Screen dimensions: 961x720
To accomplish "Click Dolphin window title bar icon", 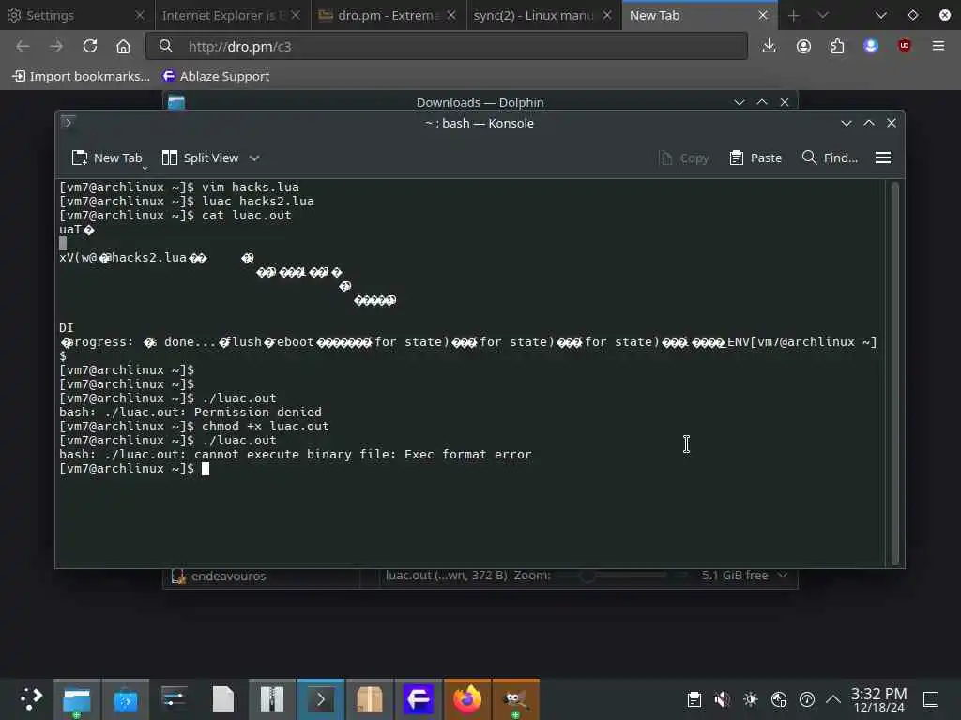I will pyautogui.click(x=176, y=102).
